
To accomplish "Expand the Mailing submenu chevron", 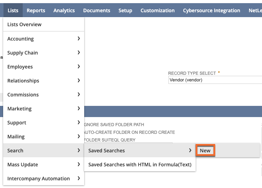I will (x=79, y=136).
